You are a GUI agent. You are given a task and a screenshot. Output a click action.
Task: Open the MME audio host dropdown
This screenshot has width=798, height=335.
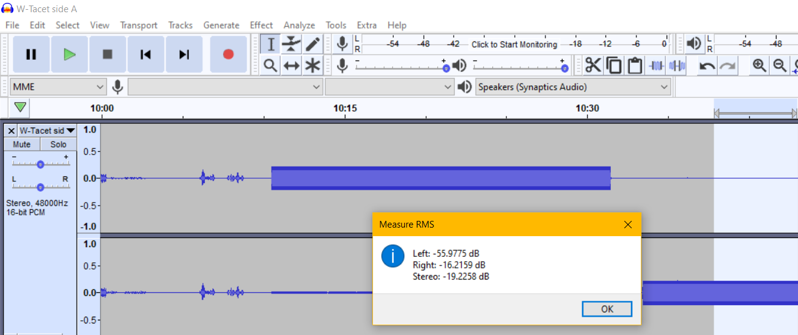59,87
